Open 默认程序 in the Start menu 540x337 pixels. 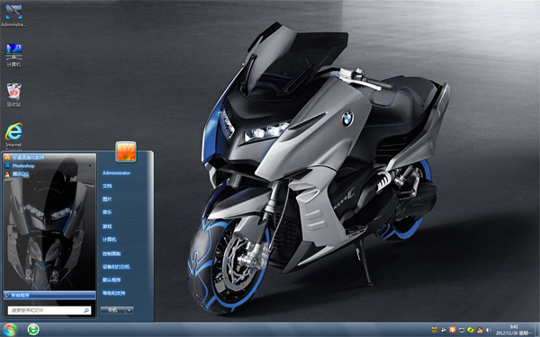click(x=112, y=279)
